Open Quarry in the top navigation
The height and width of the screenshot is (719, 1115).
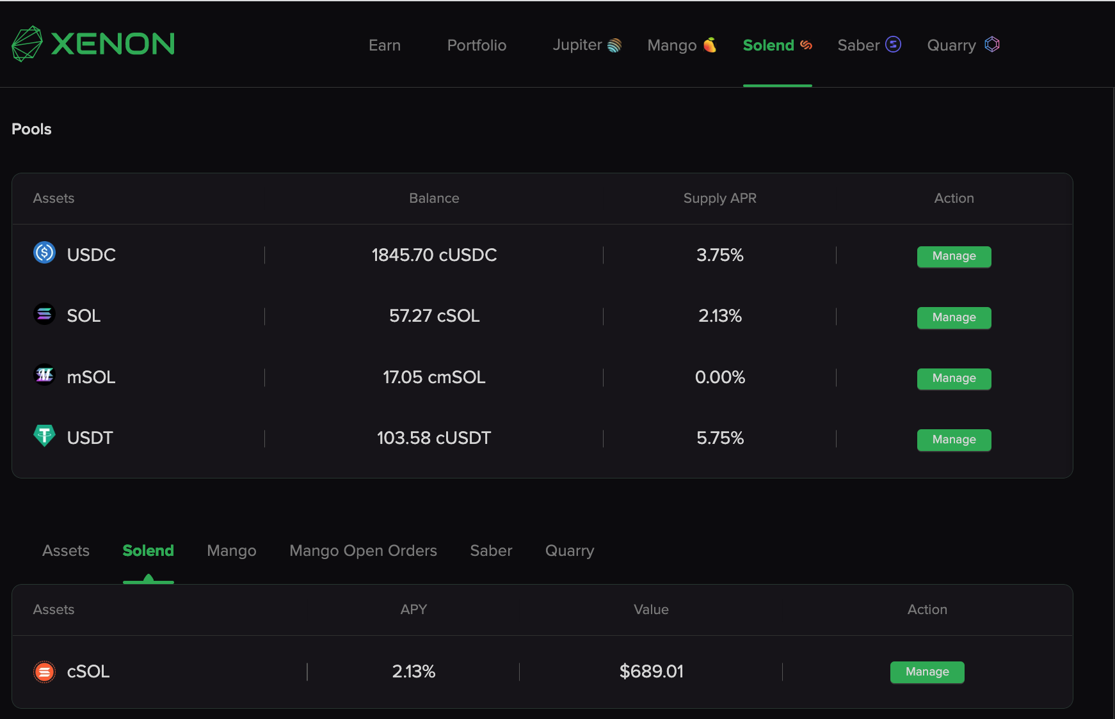tap(963, 45)
